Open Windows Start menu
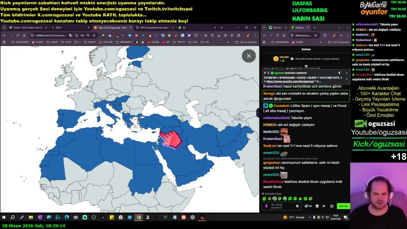The height and width of the screenshot is (229, 407). tap(4, 218)
